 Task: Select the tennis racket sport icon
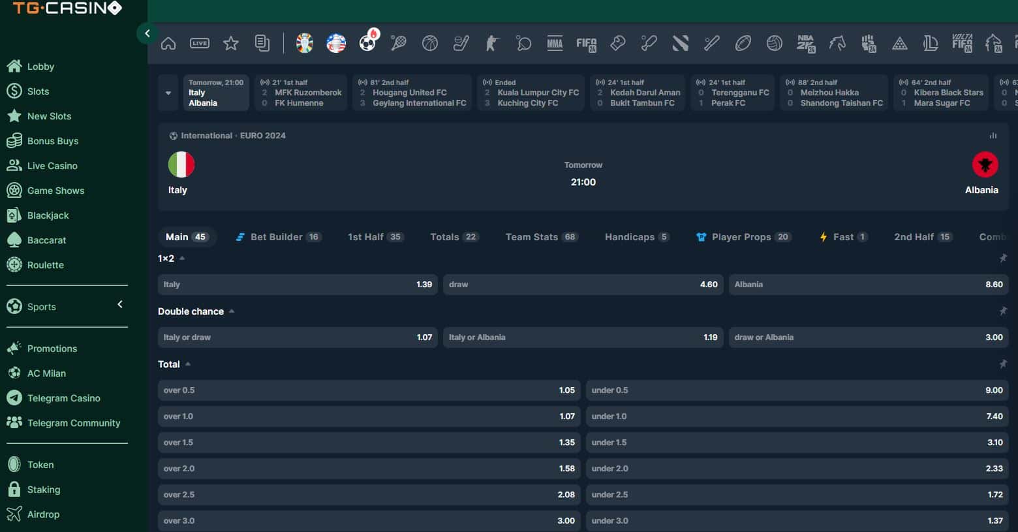[x=398, y=44]
